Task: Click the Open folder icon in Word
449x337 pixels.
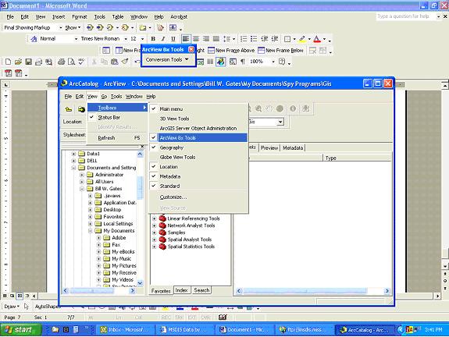Action: [18, 62]
